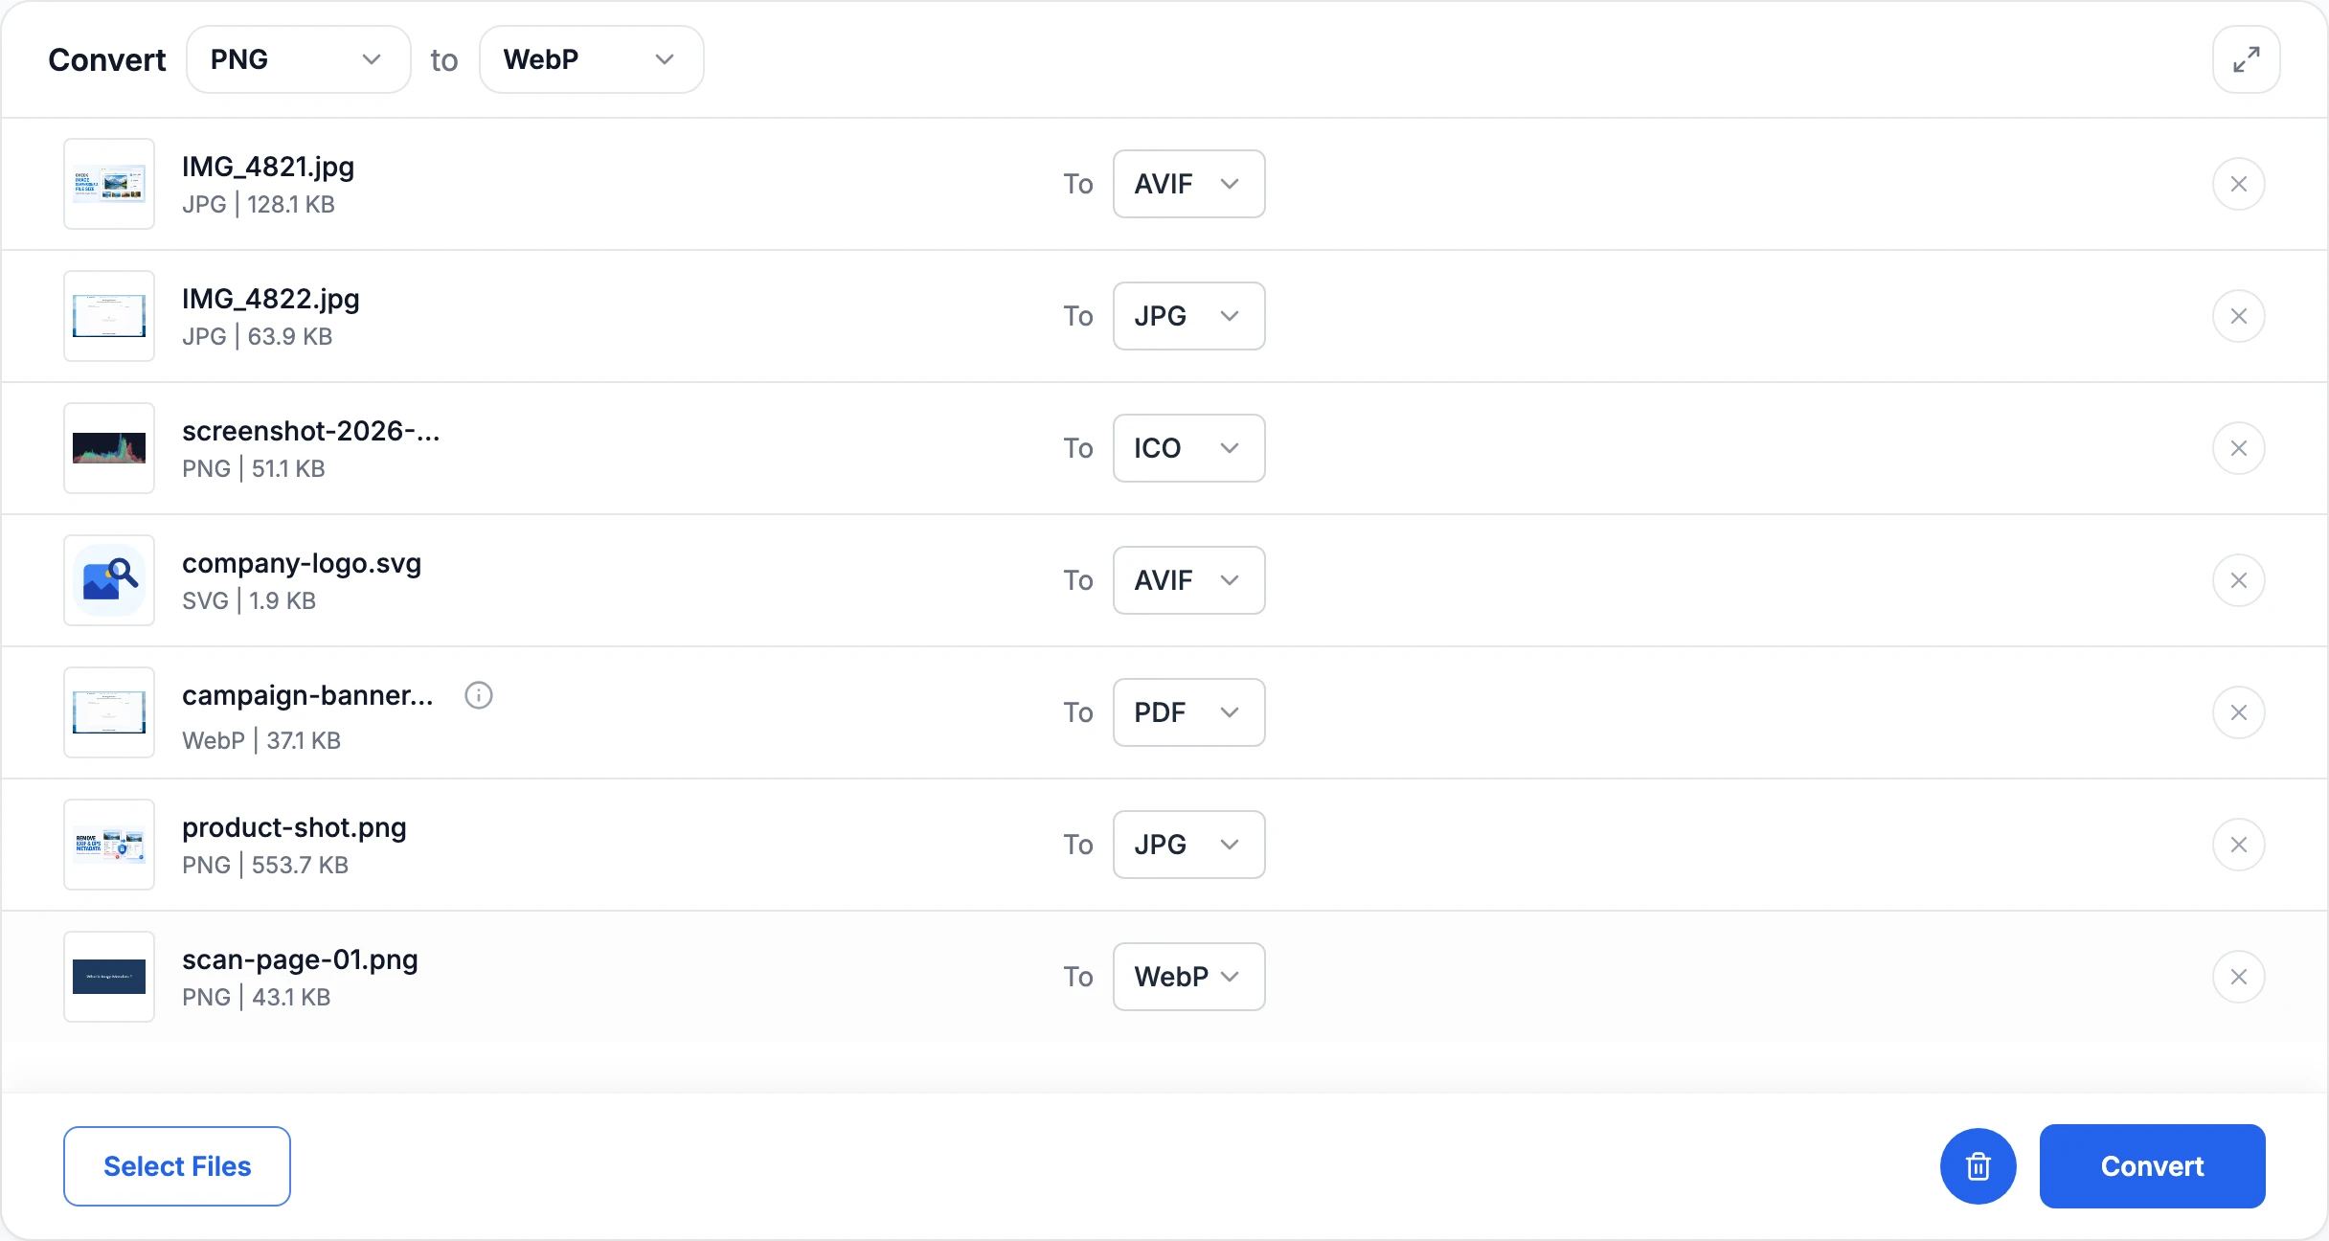Change IMG_4821.jpg output format from AVIF
The height and width of the screenshot is (1241, 2329).
(1189, 184)
